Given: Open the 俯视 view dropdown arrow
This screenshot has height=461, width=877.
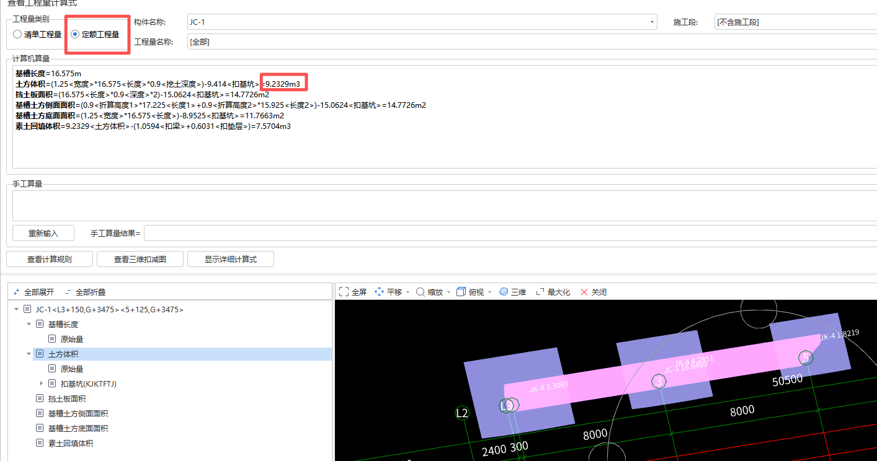Looking at the screenshot, I should click(489, 292).
